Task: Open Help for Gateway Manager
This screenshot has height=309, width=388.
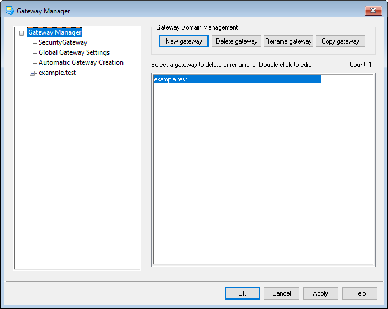Action: 359,293
